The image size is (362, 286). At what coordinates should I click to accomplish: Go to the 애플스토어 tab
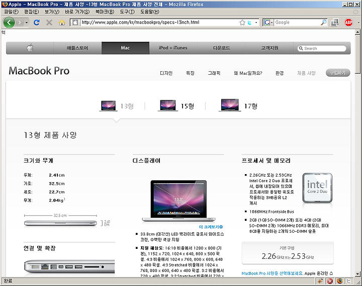pyautogui.click(x=77, y=48)
